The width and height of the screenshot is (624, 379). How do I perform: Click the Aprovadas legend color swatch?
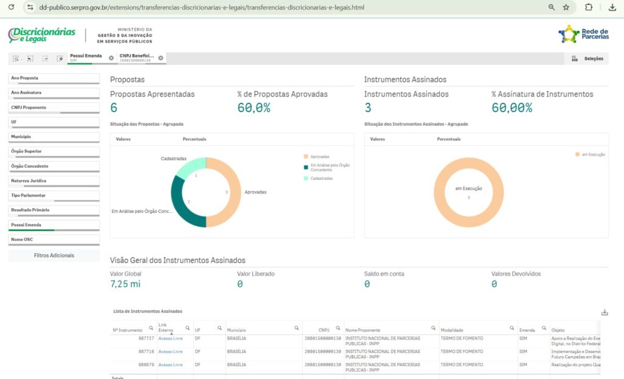[305, 156]
